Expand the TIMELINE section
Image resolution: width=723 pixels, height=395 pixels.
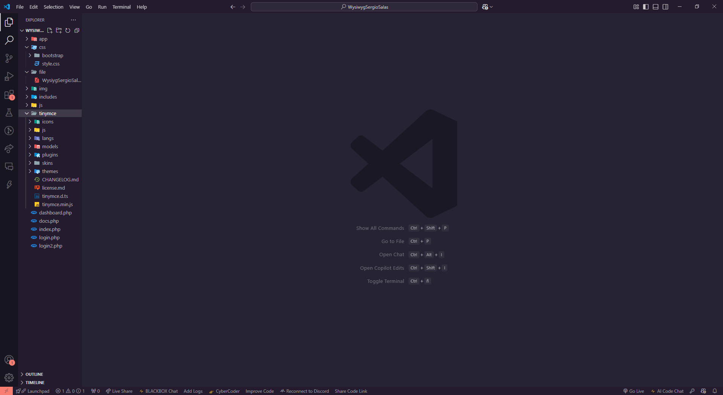[50, 383]
